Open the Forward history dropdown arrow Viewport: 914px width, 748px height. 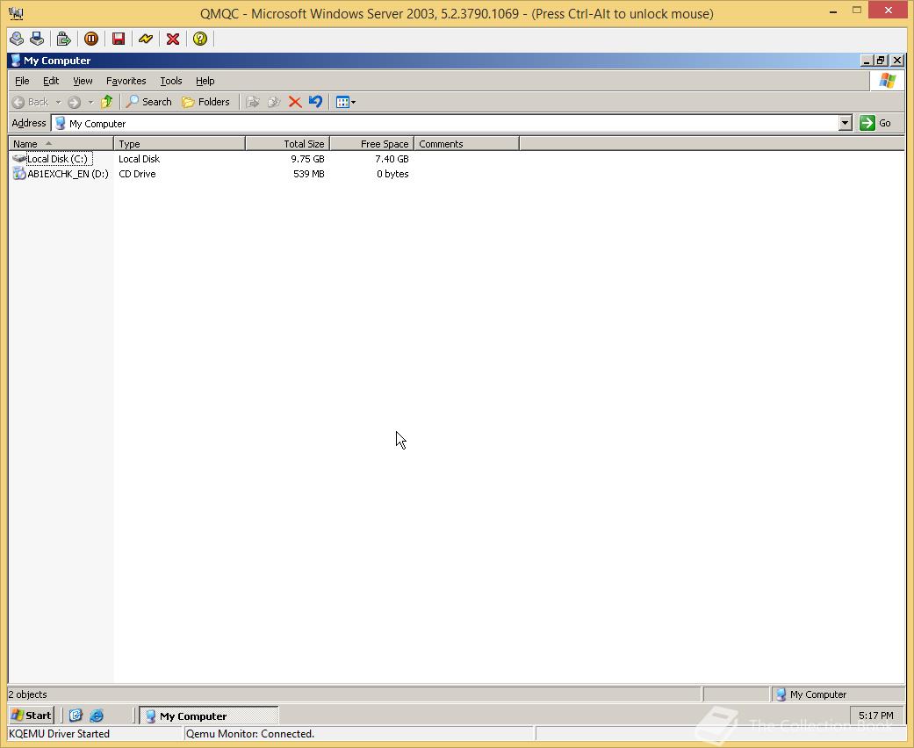(x=90, y=102)
